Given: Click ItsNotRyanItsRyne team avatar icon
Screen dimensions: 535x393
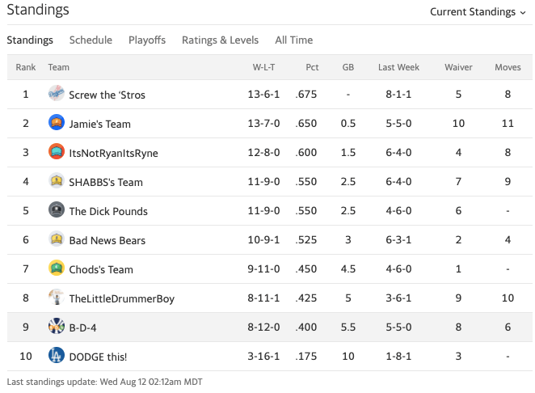Looking at the screenshot, I should pos(57,152).
